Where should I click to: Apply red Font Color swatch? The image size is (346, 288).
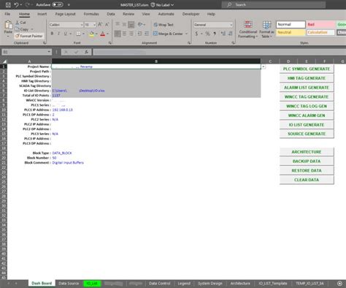click(x=103, y=34)
